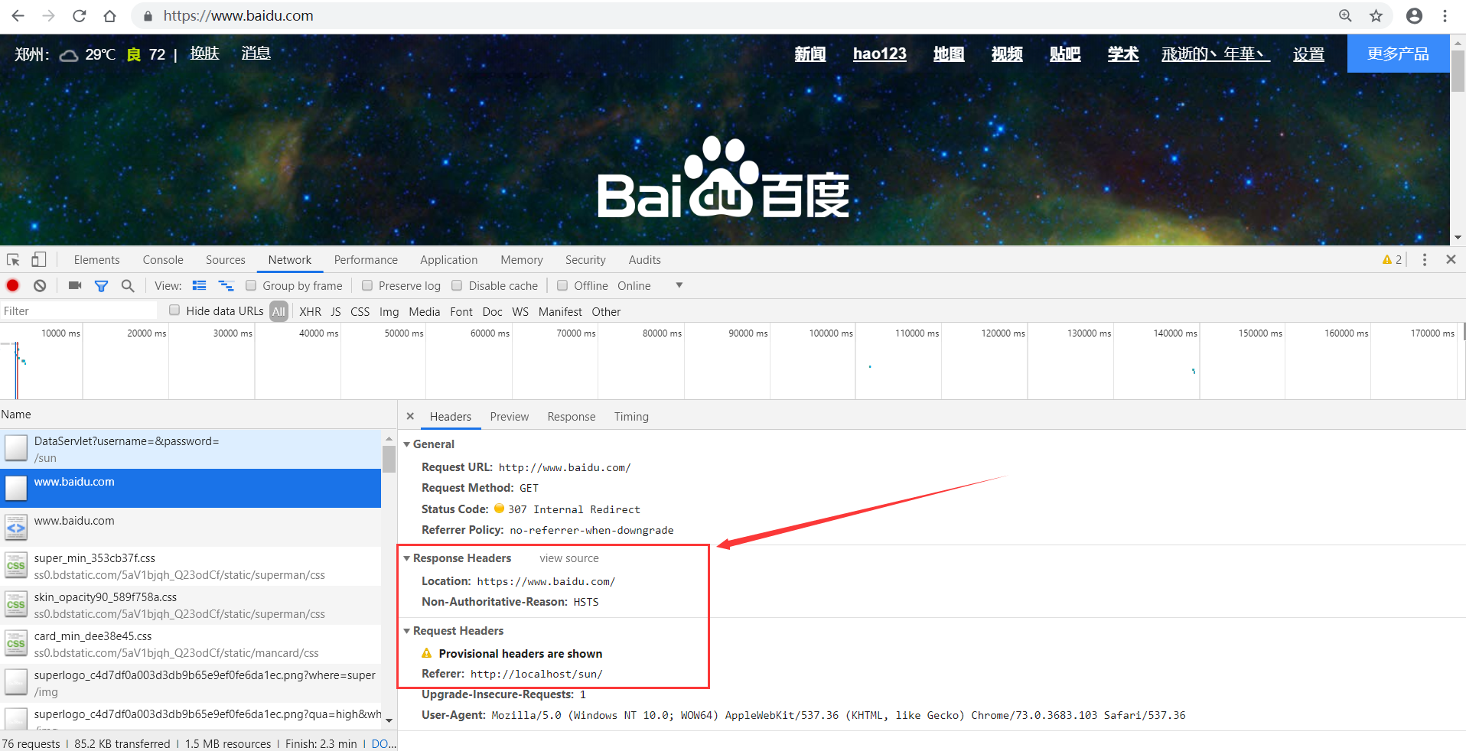Switch to the Sources tab

click(226, 260)
